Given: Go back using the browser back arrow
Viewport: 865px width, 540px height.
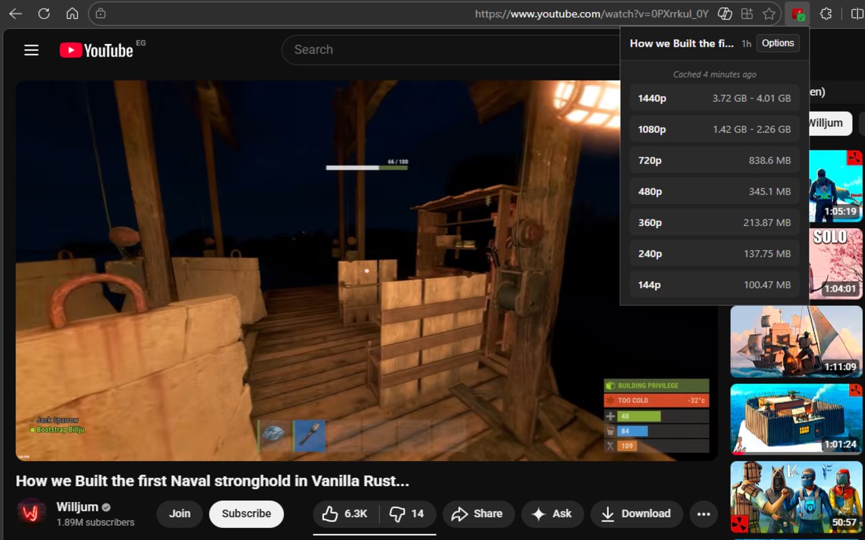Looking at the screenshot, I should pyautogui.click(x=15, y=13).
